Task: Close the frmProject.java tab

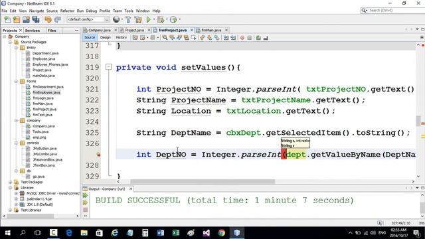Action: [192, 30]
